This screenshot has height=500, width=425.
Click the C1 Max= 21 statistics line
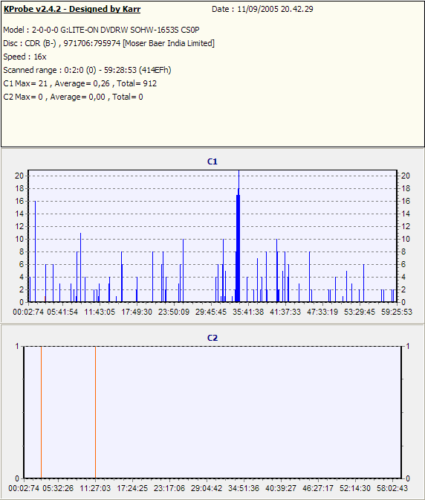(x=80, y=83)
